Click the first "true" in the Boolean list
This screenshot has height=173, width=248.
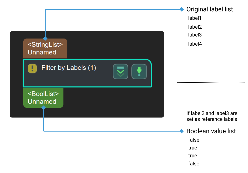(x=193, y=148)
